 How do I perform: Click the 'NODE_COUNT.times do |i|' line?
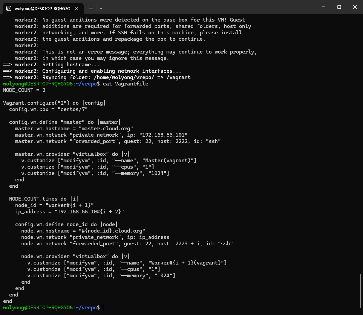pos(44,199)
